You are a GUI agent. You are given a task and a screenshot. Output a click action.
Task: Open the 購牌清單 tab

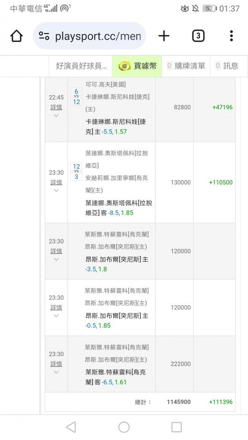[186, 66]
